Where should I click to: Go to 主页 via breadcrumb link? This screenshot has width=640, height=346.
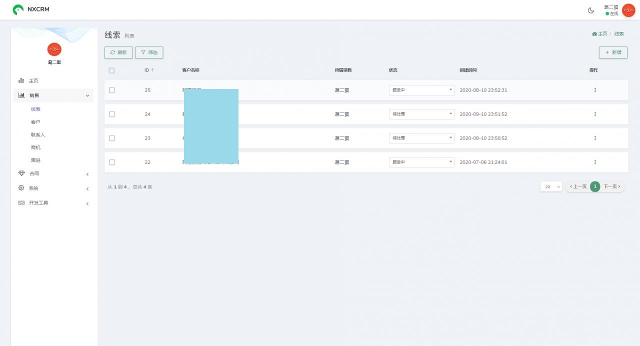click(x=600, y=33)
